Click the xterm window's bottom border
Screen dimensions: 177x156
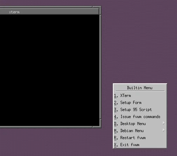[x=46, y=127]
